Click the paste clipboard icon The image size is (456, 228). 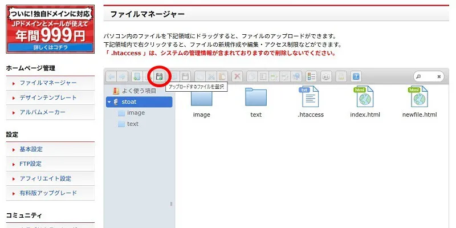pyautogui.click(x=222, y=77)
